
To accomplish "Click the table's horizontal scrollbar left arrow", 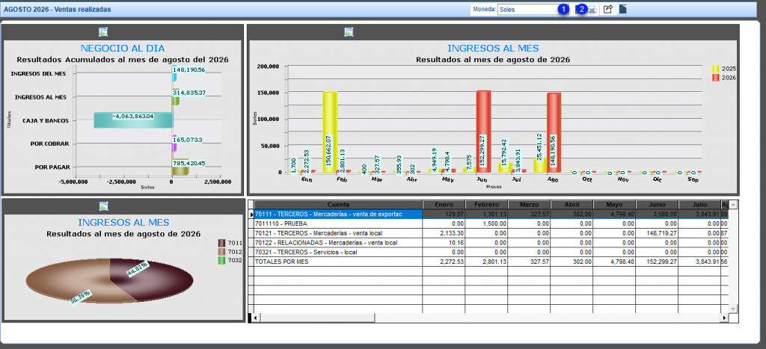I will pyautogui.click(x=257, y=318).
